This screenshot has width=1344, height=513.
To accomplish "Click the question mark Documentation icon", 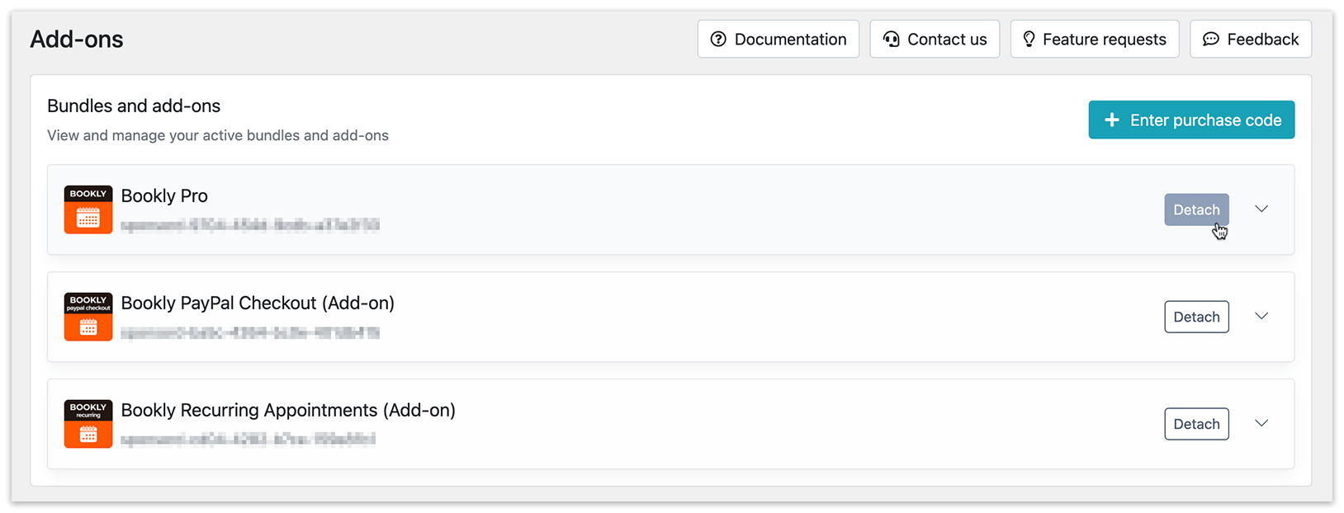I will tap(718, 39).
